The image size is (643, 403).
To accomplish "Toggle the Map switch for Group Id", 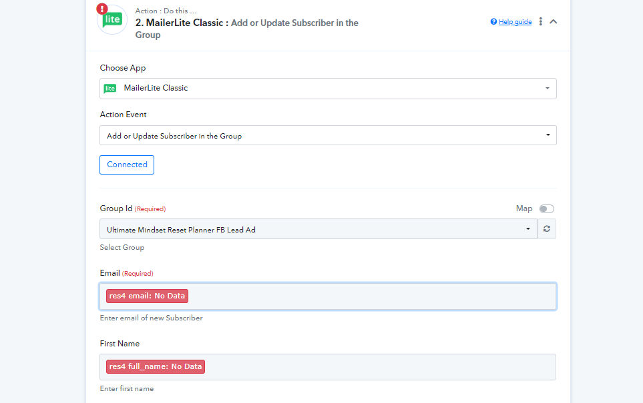I will 547,209.
